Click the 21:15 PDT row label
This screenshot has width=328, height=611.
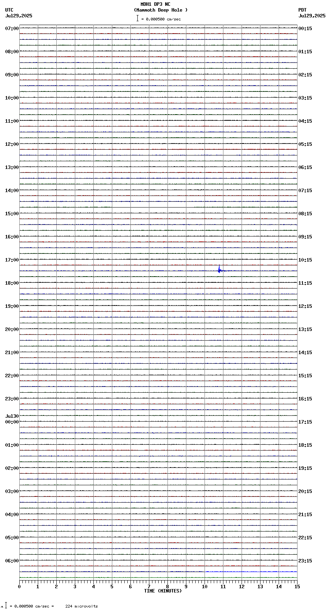point(305,515)
